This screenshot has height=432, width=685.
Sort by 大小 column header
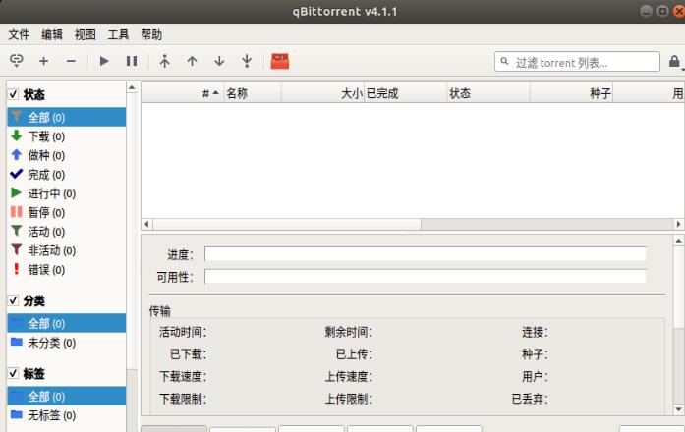[x=322, y=93]
